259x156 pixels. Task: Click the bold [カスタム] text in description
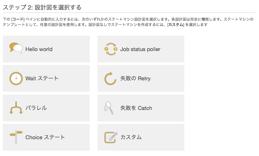pos(176,25)
